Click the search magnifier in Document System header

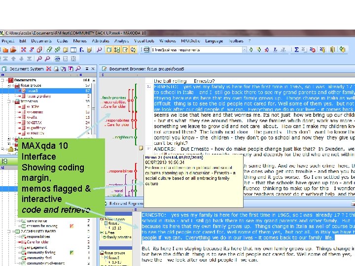pos(78,68)
